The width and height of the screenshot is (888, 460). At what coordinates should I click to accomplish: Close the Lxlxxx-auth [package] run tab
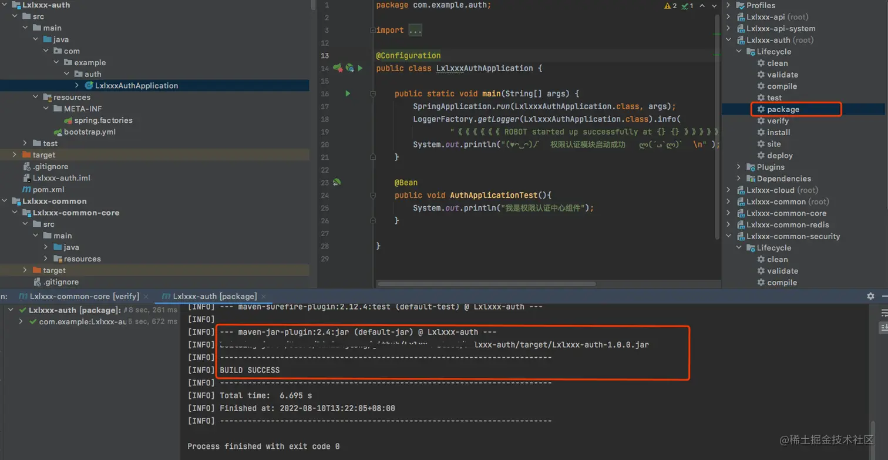click(263, 297)
